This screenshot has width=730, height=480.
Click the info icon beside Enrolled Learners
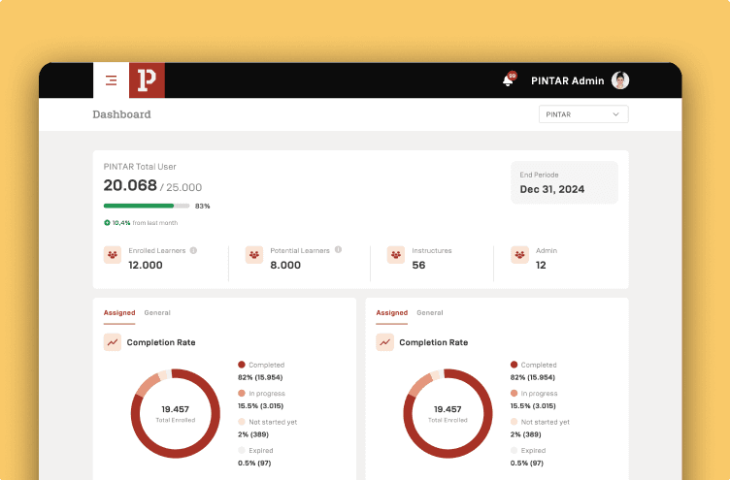pos(193,250)
